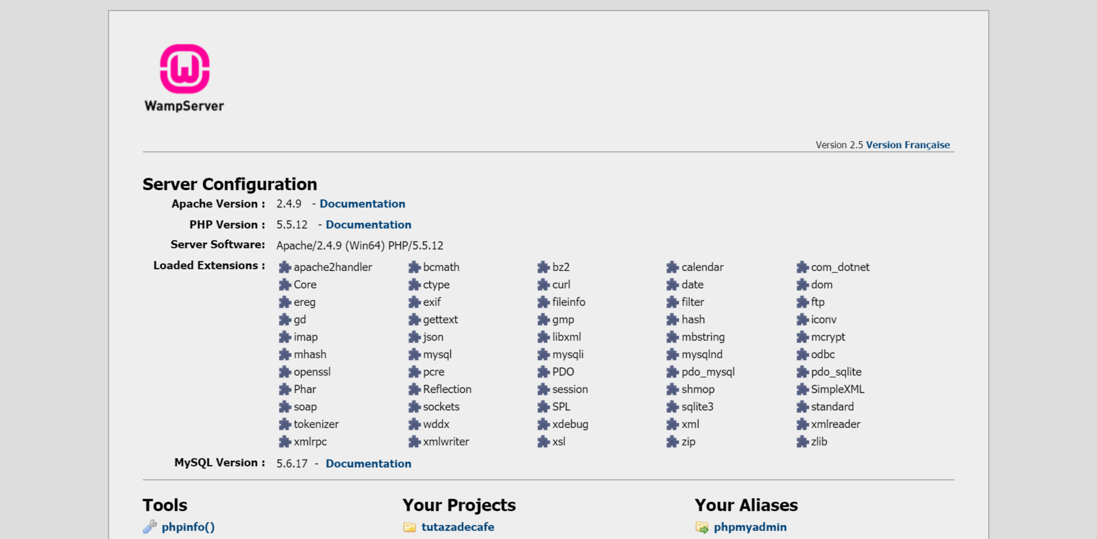Click the puzzle icon next to PDO

(x=544, y=372)
